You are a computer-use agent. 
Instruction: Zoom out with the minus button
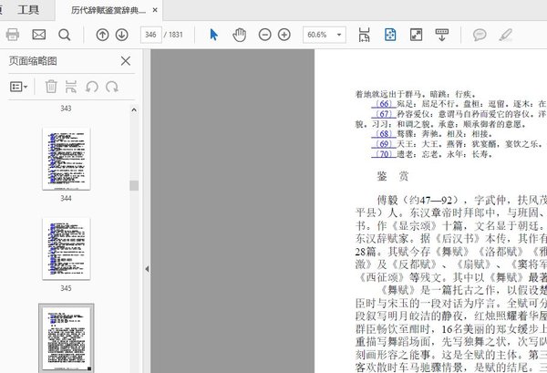pos(264,35)
